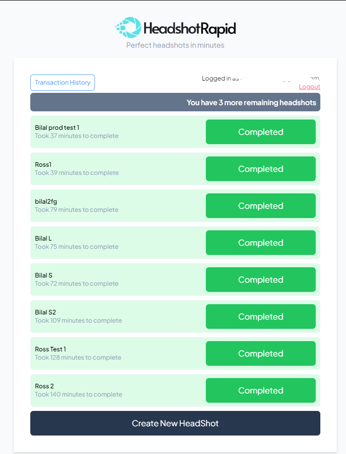View Completed result for Ross1

click(x=260, y=169)
